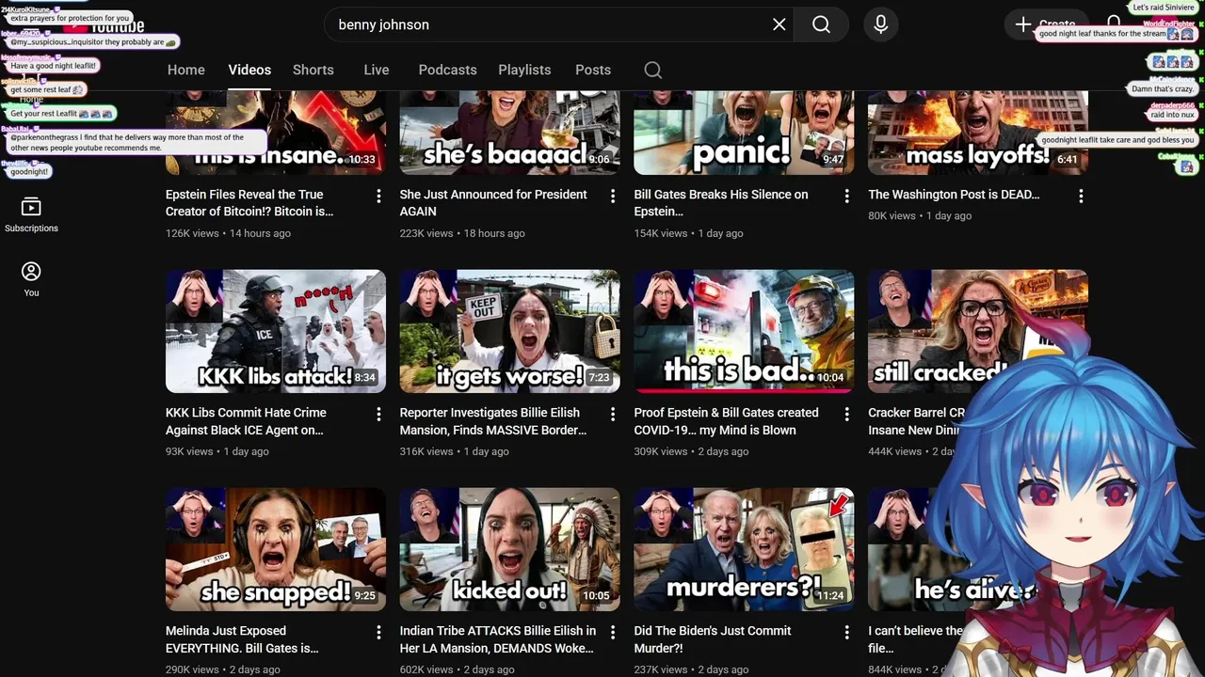Open title 'Epstein Files Reveal the True Creator'
The image size is (1205, 677).
pos(249,203)
